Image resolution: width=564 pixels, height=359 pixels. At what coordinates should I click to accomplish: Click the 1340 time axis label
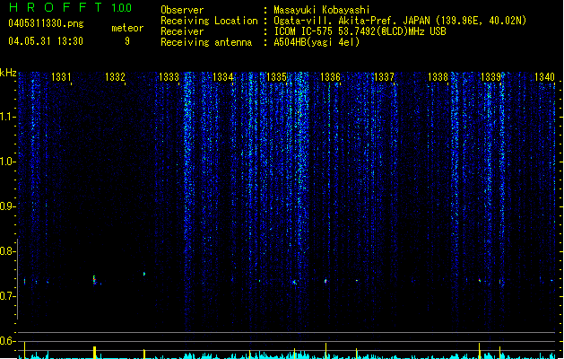(544, 76)
